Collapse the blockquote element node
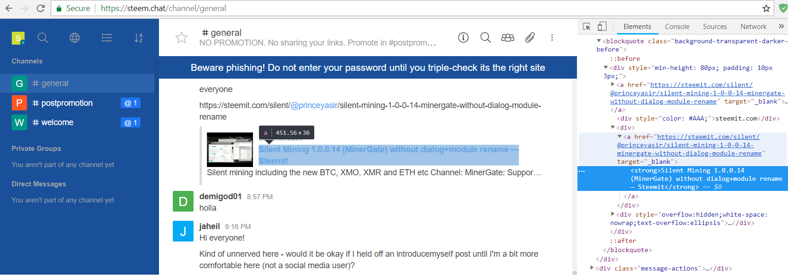This screenshot has width=788, height=276. pos(599,41)
